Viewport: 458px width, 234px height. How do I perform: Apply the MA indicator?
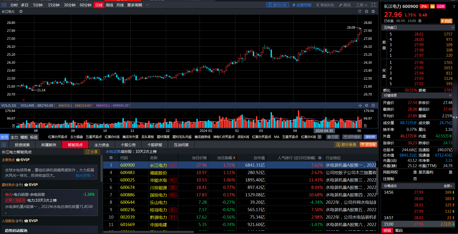[277, 137]
